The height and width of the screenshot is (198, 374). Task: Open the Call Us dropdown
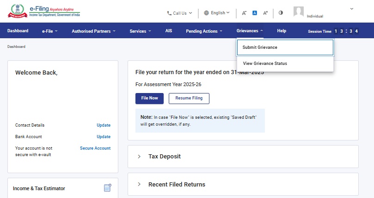[180, 13]
